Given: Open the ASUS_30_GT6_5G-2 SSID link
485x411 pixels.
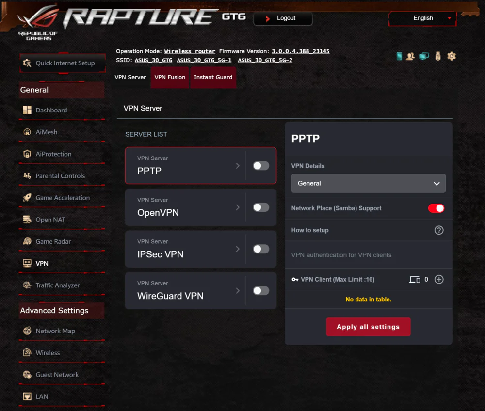Looking at the screenshot, I should 265,60.
